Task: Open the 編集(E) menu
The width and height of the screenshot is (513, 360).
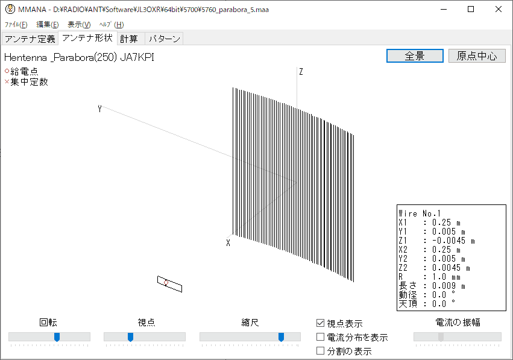Action: [48, 25]
